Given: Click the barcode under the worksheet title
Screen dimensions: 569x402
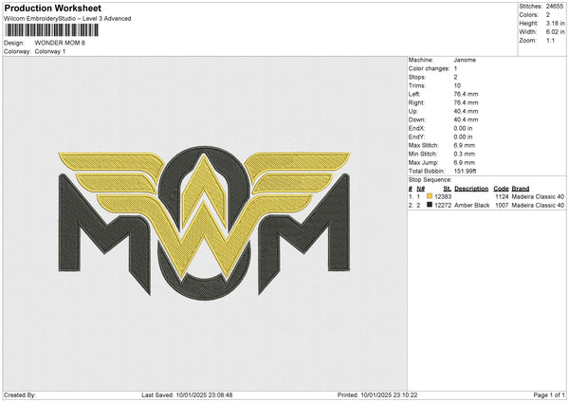Looking at the screenshot, I should pos(51,30).
